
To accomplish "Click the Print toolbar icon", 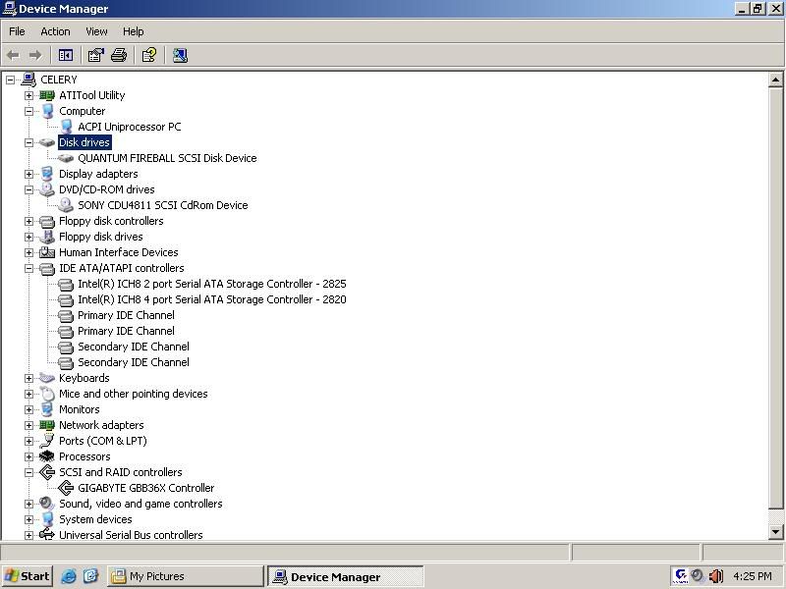I will [119, 55].
